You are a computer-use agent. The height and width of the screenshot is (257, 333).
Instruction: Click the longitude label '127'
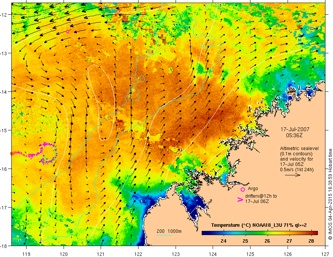pyautogui.click(x=325, y=254)
